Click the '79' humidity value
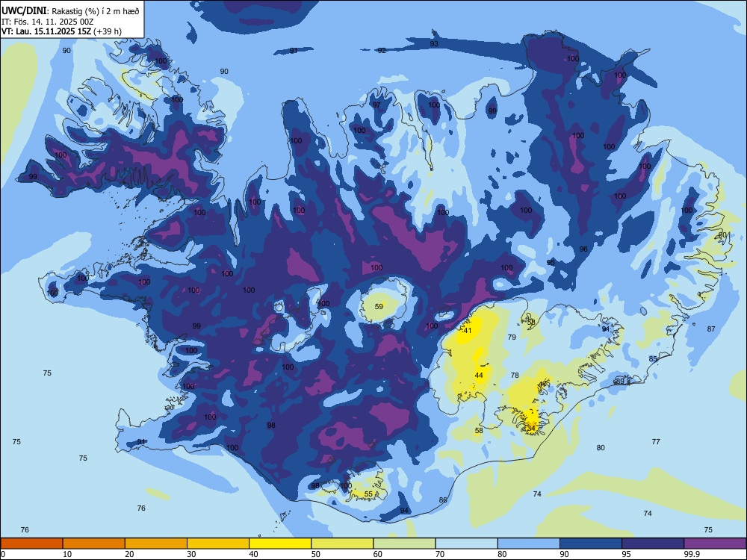Image resolution: width=747 pixels, height=560 pixels. tap(512, 337)
